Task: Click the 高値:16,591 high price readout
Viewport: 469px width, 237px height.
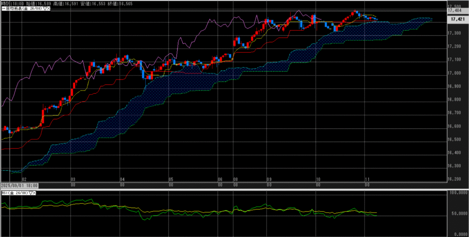Action: [x=65, y=3]
